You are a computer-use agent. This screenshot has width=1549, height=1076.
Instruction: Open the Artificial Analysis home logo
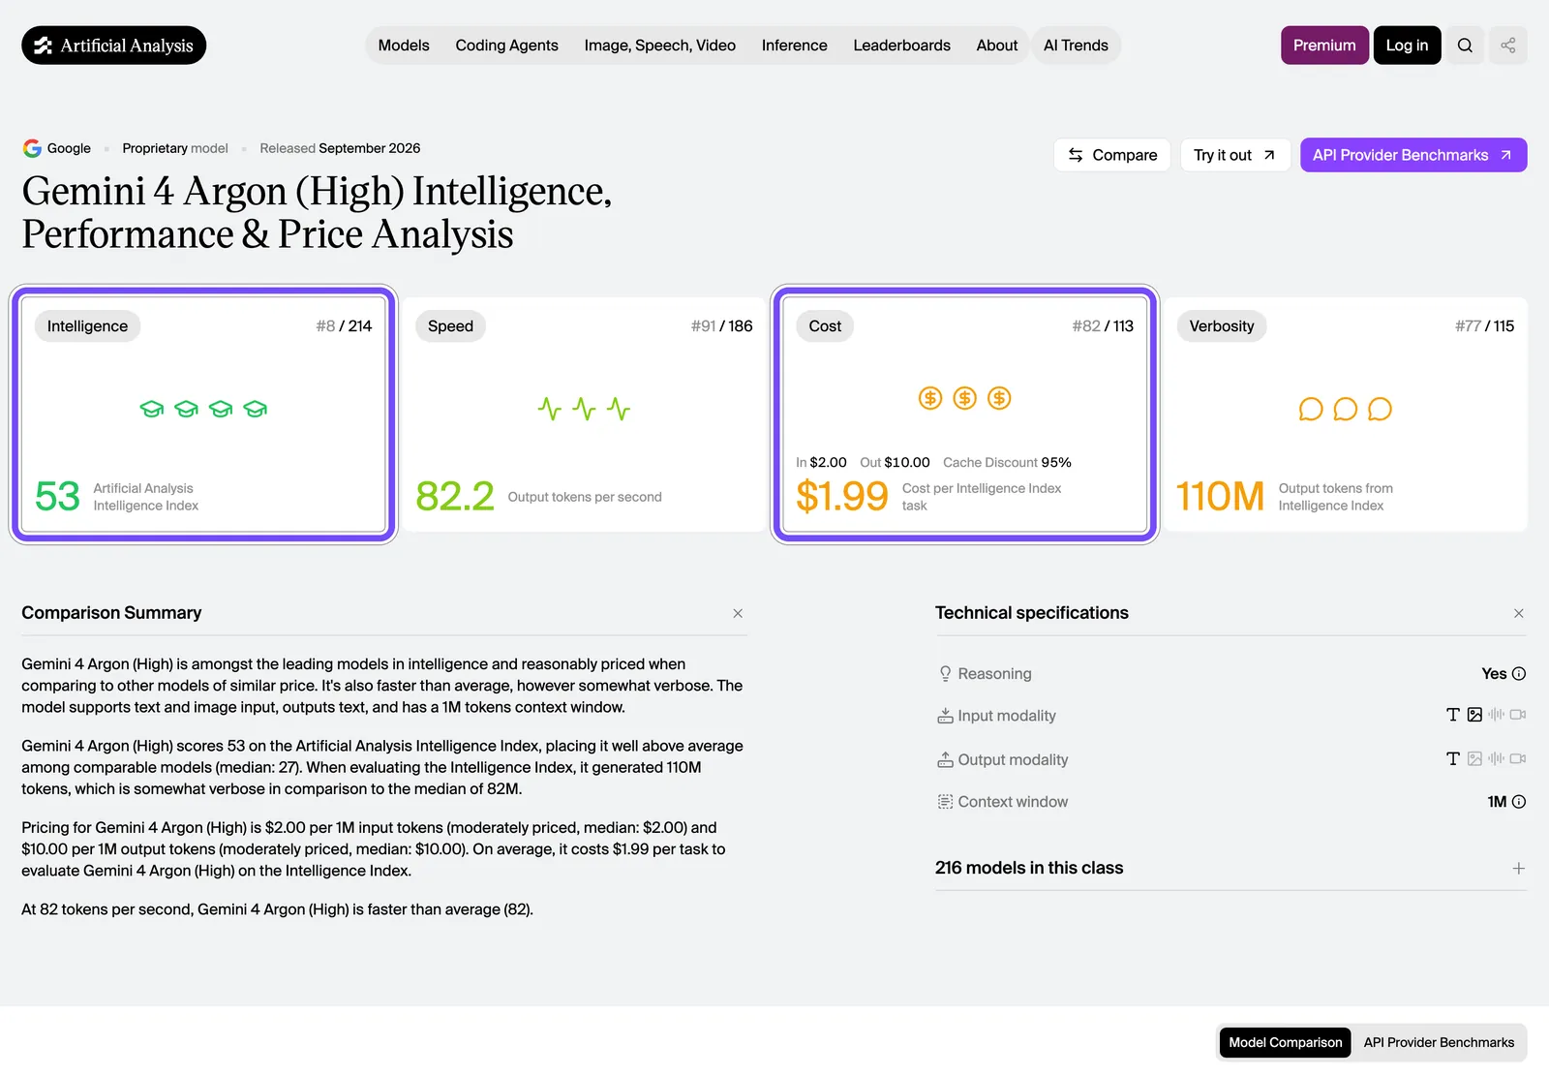point(114,46)
